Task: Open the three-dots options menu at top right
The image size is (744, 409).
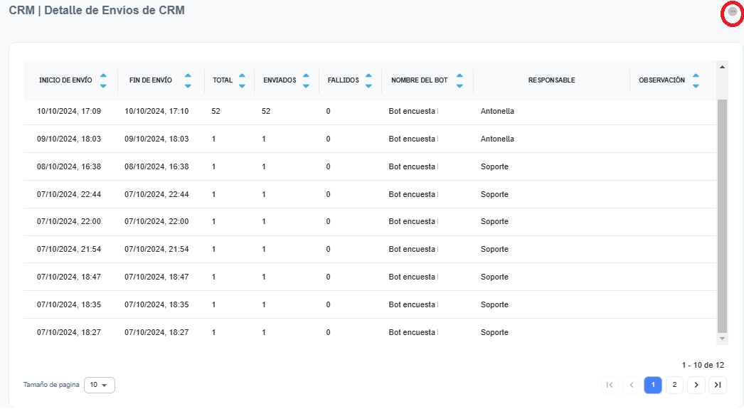Action: coord(732,13)
